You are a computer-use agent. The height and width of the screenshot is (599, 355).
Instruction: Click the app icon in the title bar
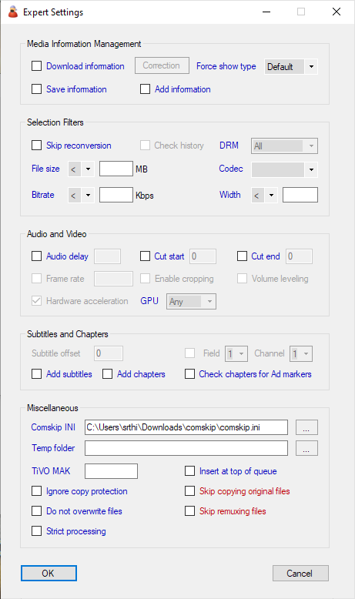coord(13,12)
